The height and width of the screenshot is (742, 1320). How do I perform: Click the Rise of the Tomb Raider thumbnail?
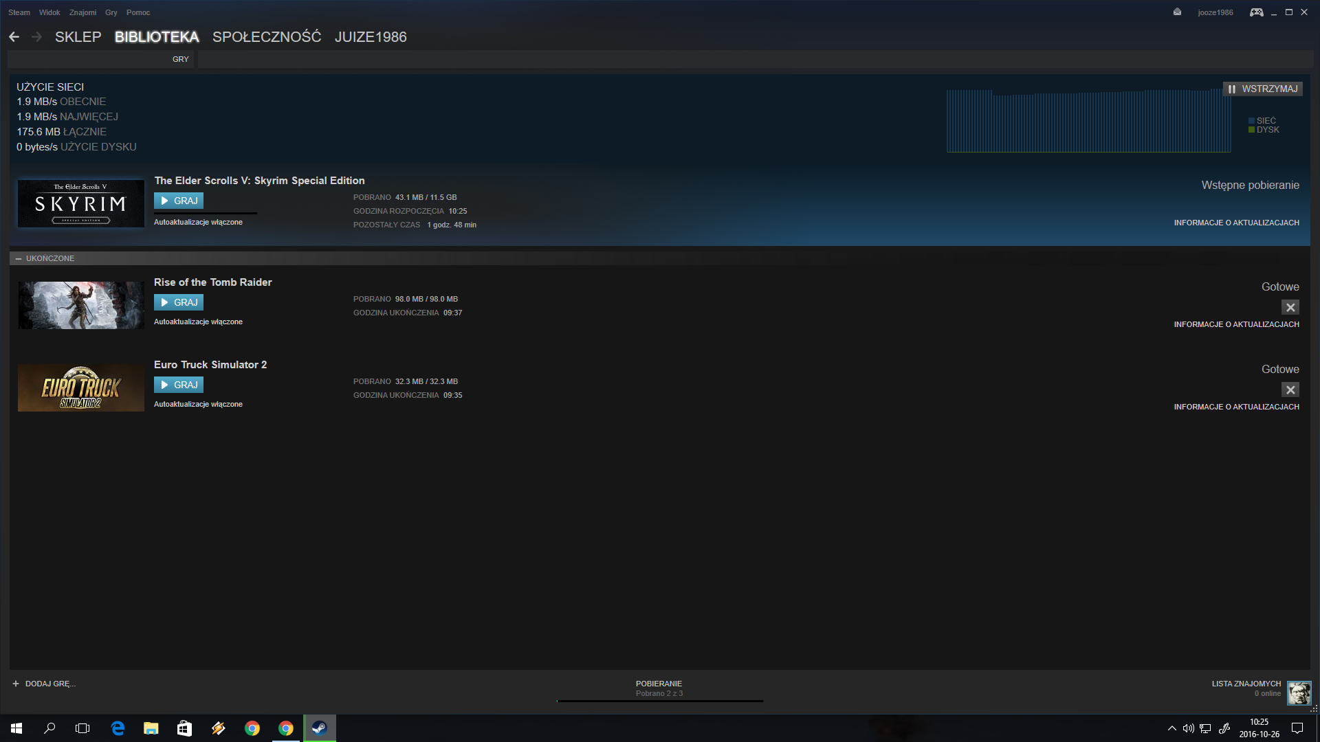tap(81, 305)
